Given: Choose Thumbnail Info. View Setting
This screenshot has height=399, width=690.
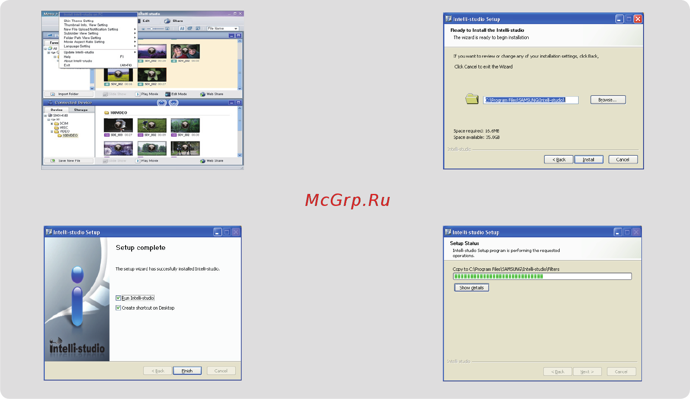Looking at the screenshot, I should (99, 25).
